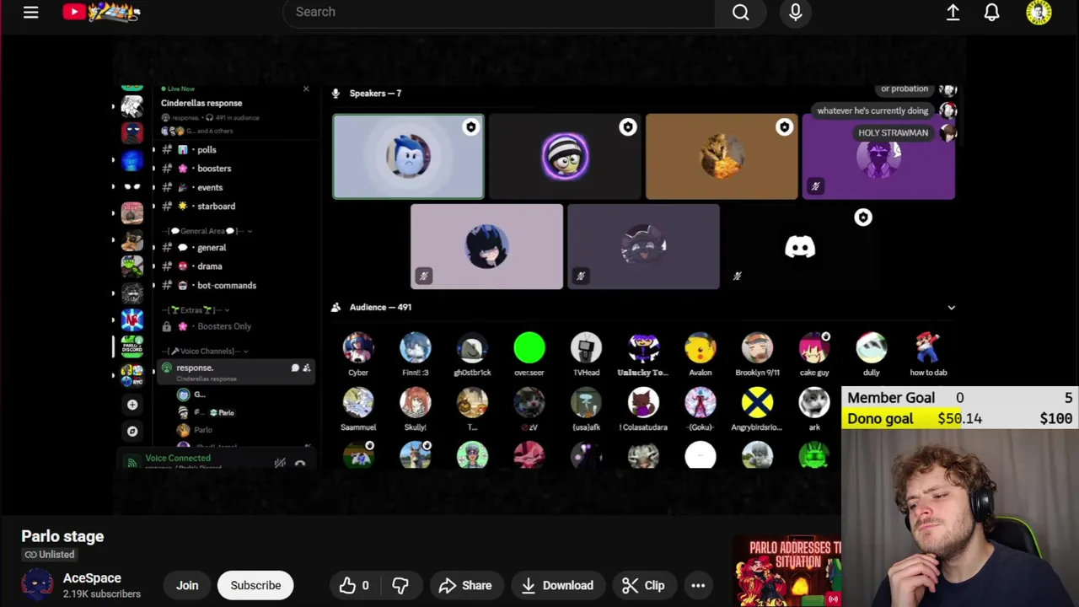Focus the YouTube Search input field
Image resolution: width=1079 pixels, height=607 pixels.
click(499, 12)
